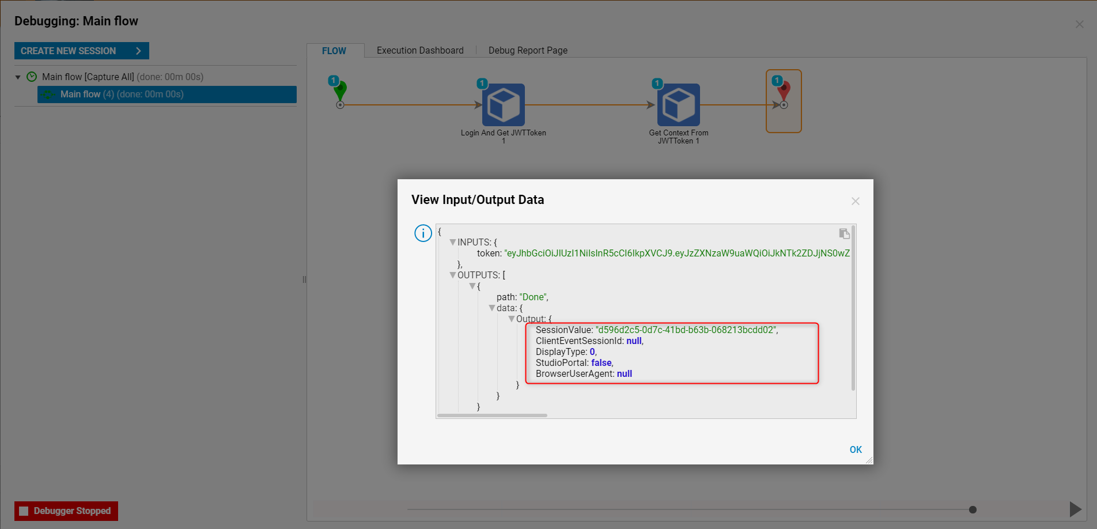Image resolution: width=1097 pixels, height=529 pixels.
Task: Switch to the FLOW tab
Action: click(334, 51)
